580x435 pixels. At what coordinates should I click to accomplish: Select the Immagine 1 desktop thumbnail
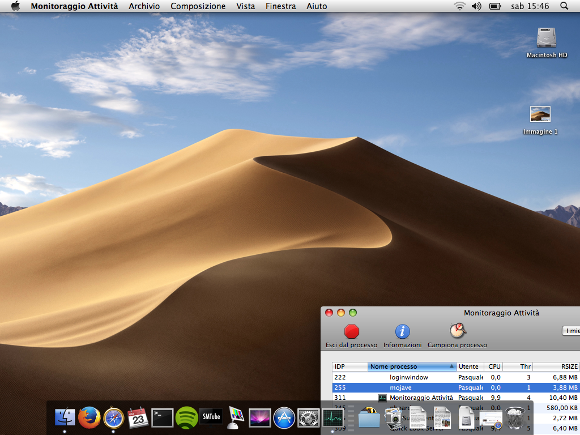(x=540, y=114)
